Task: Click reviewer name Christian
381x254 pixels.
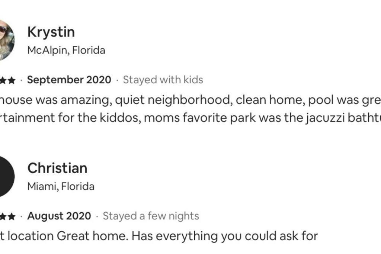Action: tap(57, 168)
